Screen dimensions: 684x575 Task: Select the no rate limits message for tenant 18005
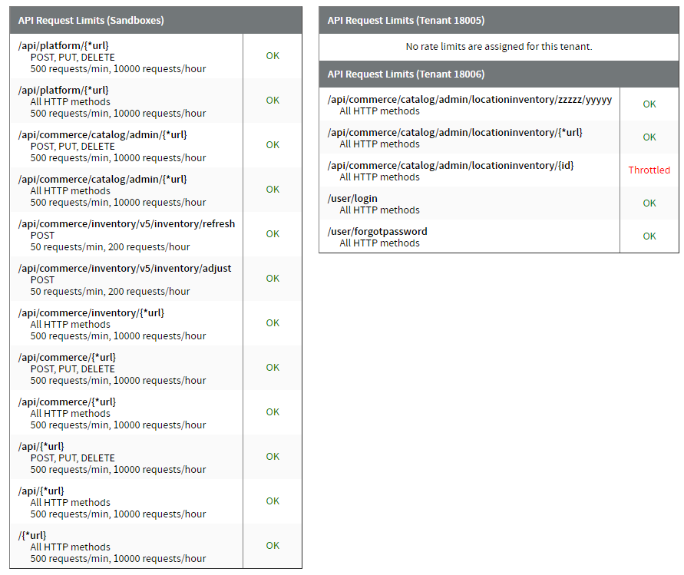(497, 46)
